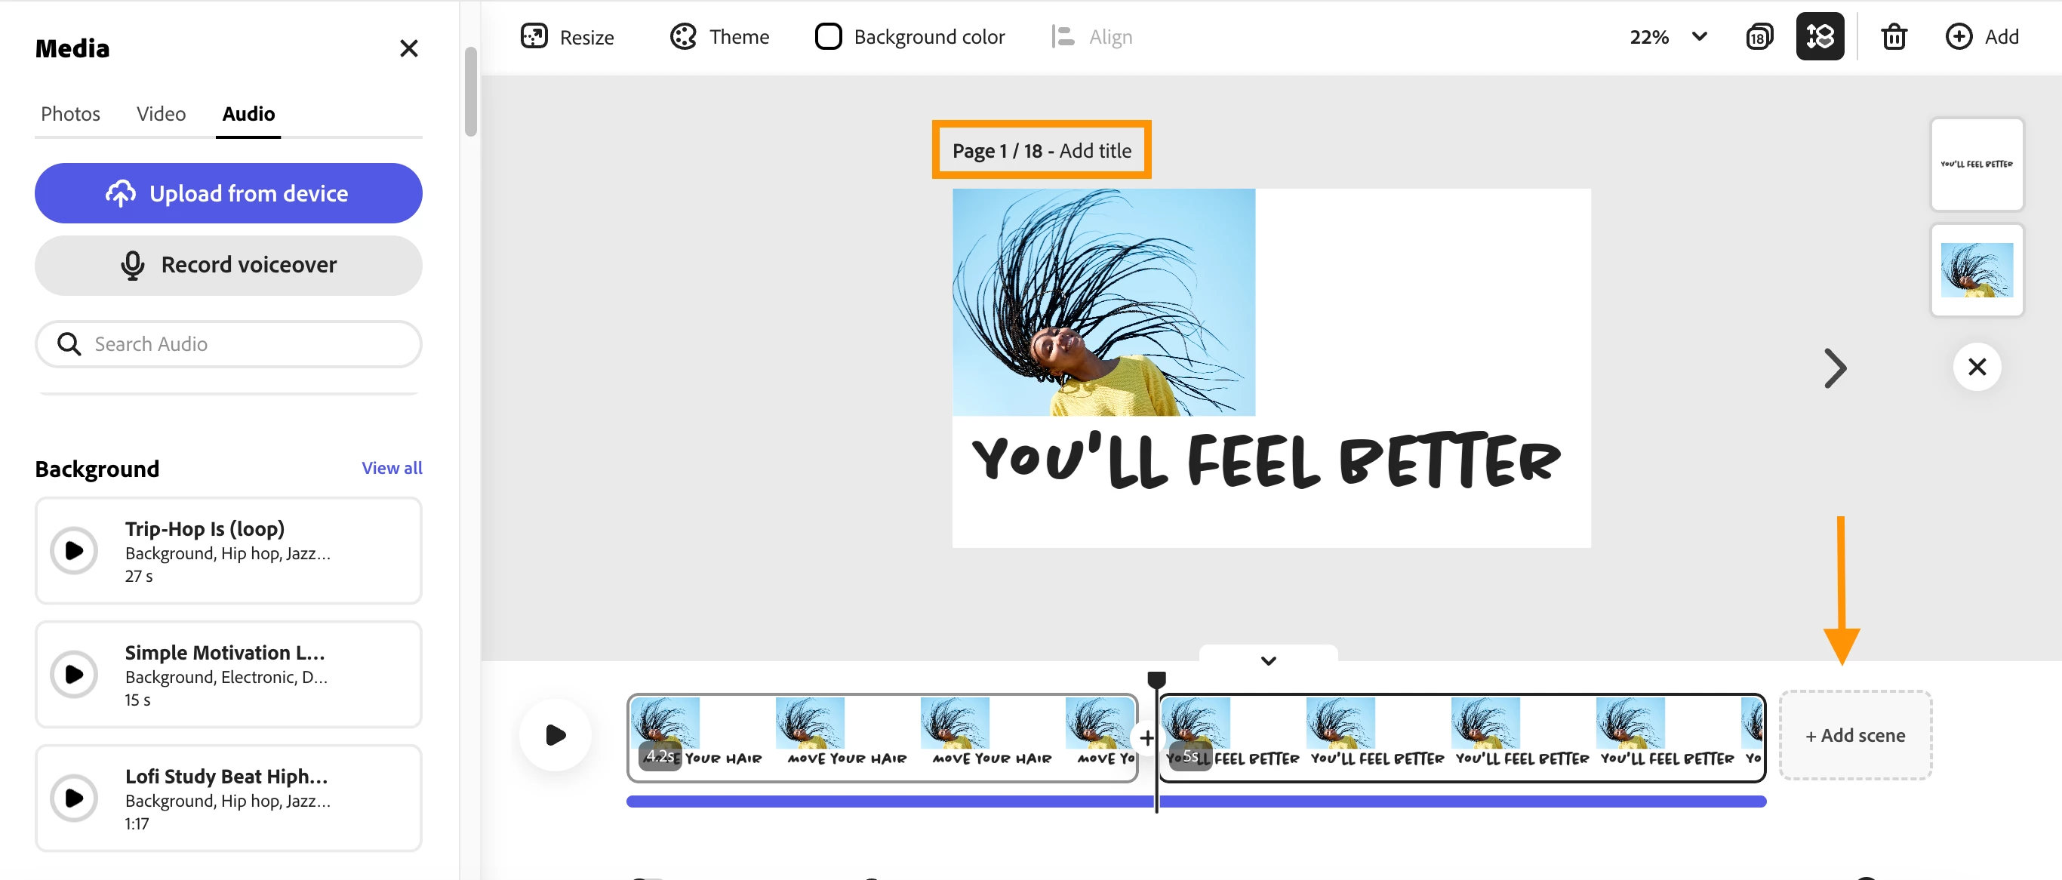2062x880 pixels.
Task: Switch to the Photos tab
Action: (70, 114)
